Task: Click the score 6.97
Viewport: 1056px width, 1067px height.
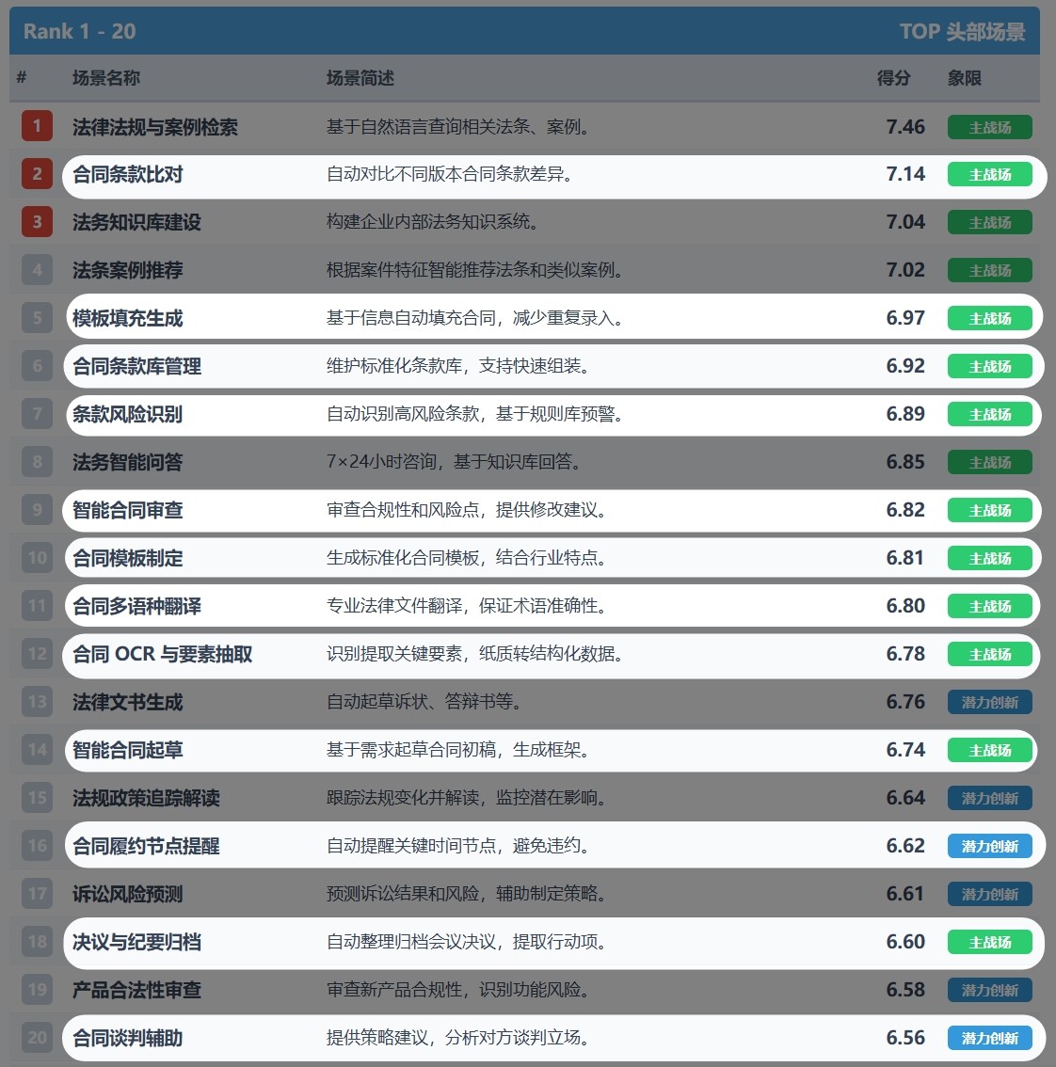Action: click(905, 318)
